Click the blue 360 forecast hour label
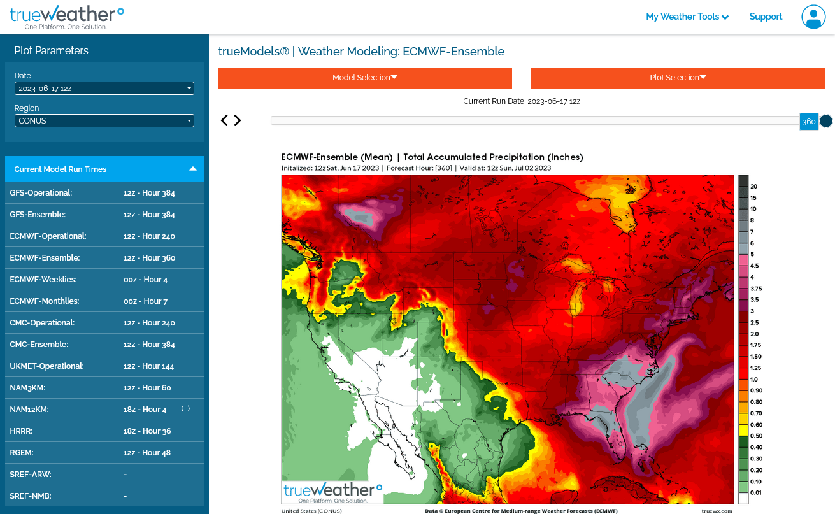 click(809, 122)
